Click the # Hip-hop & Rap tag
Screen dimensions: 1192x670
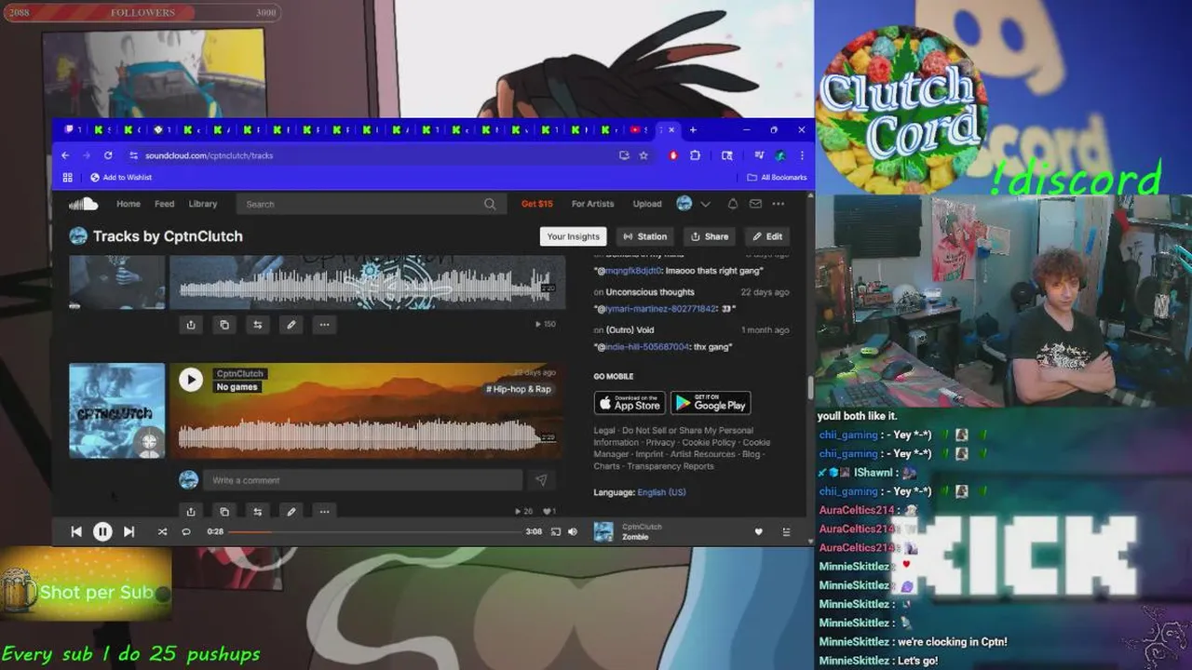[519, 389]
